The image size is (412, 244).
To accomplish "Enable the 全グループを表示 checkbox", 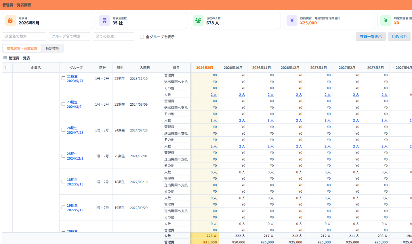I will click(142, 37).
